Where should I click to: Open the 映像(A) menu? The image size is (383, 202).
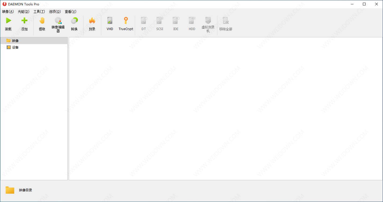[x=8, y=12]
